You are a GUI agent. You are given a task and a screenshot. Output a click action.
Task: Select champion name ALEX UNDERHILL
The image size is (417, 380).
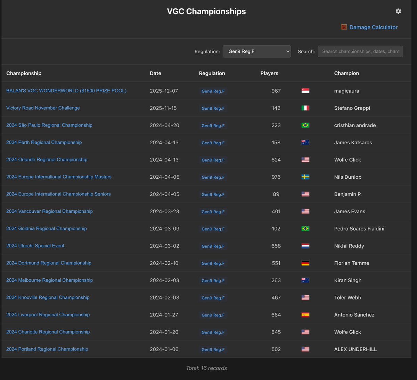click(355, 349)
